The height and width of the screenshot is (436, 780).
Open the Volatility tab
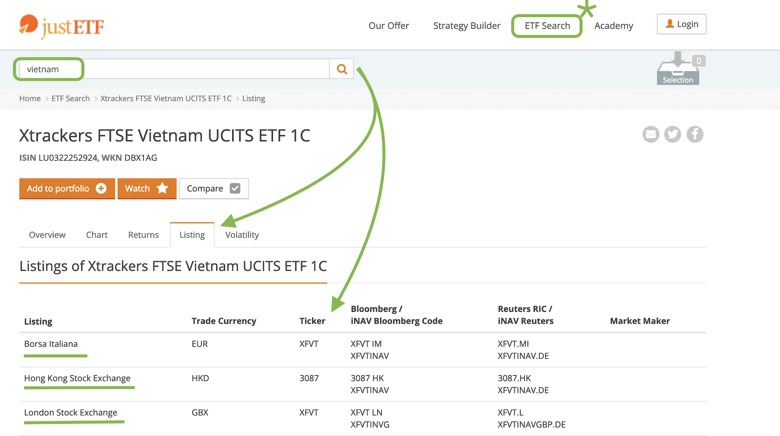[x=242, y=235]
